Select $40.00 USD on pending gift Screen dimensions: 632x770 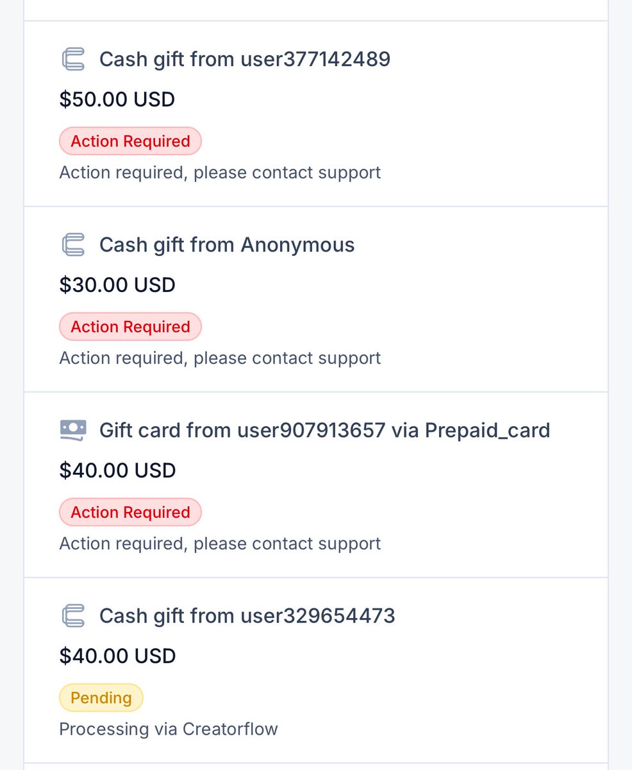[x=117, y=656]
